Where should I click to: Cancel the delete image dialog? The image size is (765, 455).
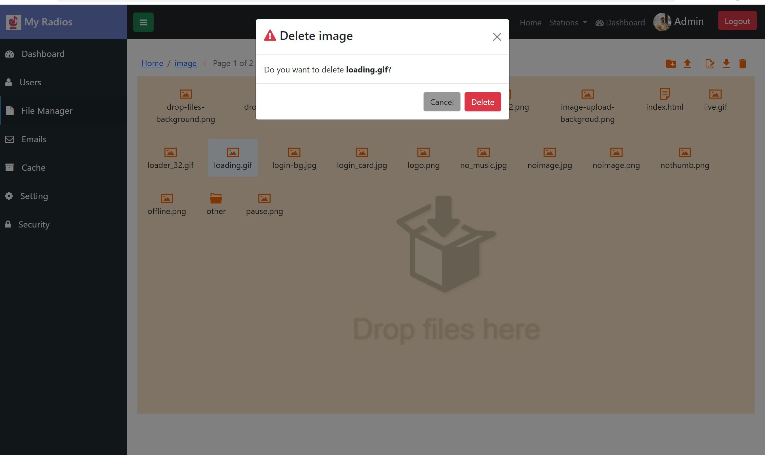442,102
